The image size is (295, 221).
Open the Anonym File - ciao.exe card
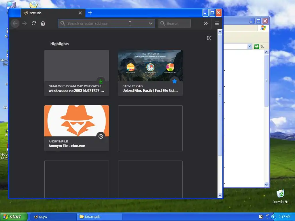click(x=77, y=128)
